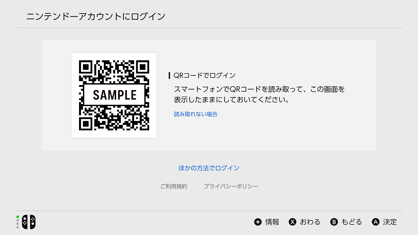Open the プライバシーポリシー link
Image resolution: width=418 pixels, height=235 pixels.
pos(231,186)
